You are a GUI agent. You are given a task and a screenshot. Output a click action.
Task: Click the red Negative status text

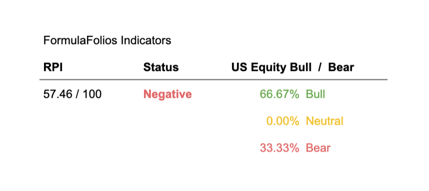click(x=167, y=95)
